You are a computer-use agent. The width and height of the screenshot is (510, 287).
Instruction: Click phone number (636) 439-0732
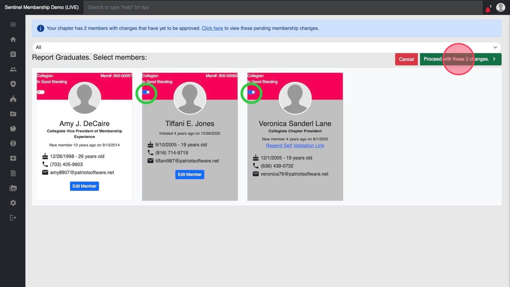click(x=277, y=166)
